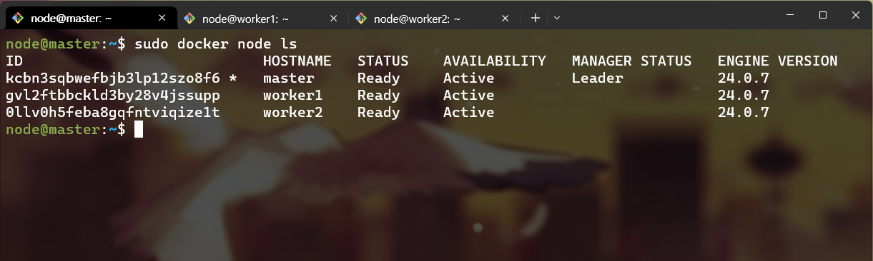Open a new terminal tab

[x=535, y=19]
